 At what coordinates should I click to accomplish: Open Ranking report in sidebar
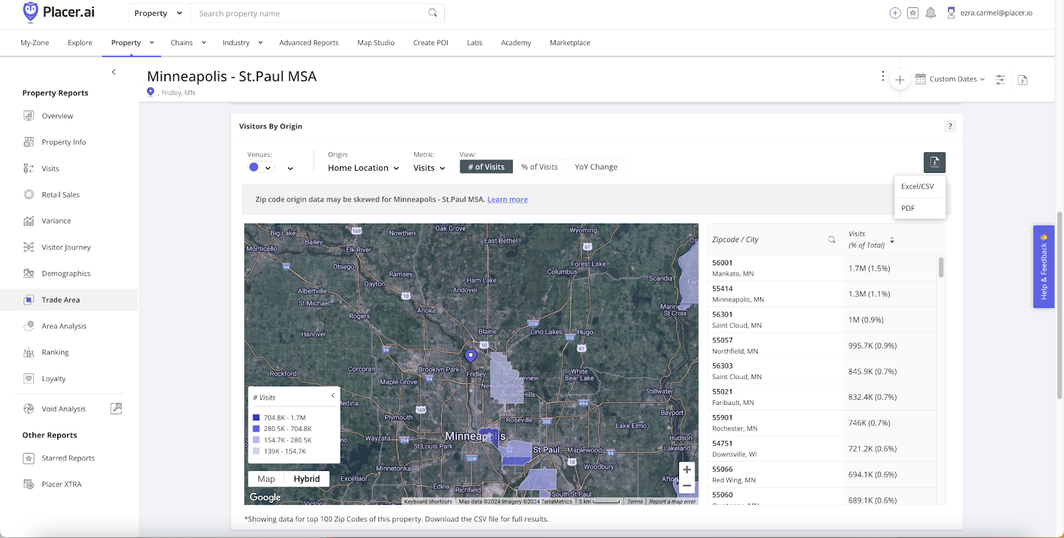(x=55, y=352)
